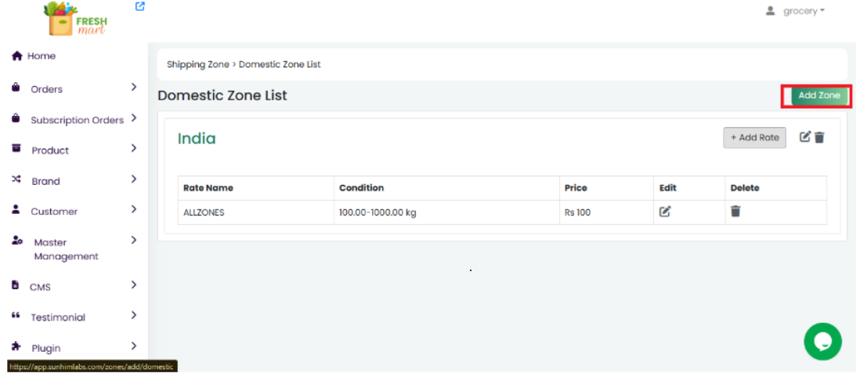Screen dimensions: 856x373
Task: Open the Customer menu item
Action: click(54, 212)
